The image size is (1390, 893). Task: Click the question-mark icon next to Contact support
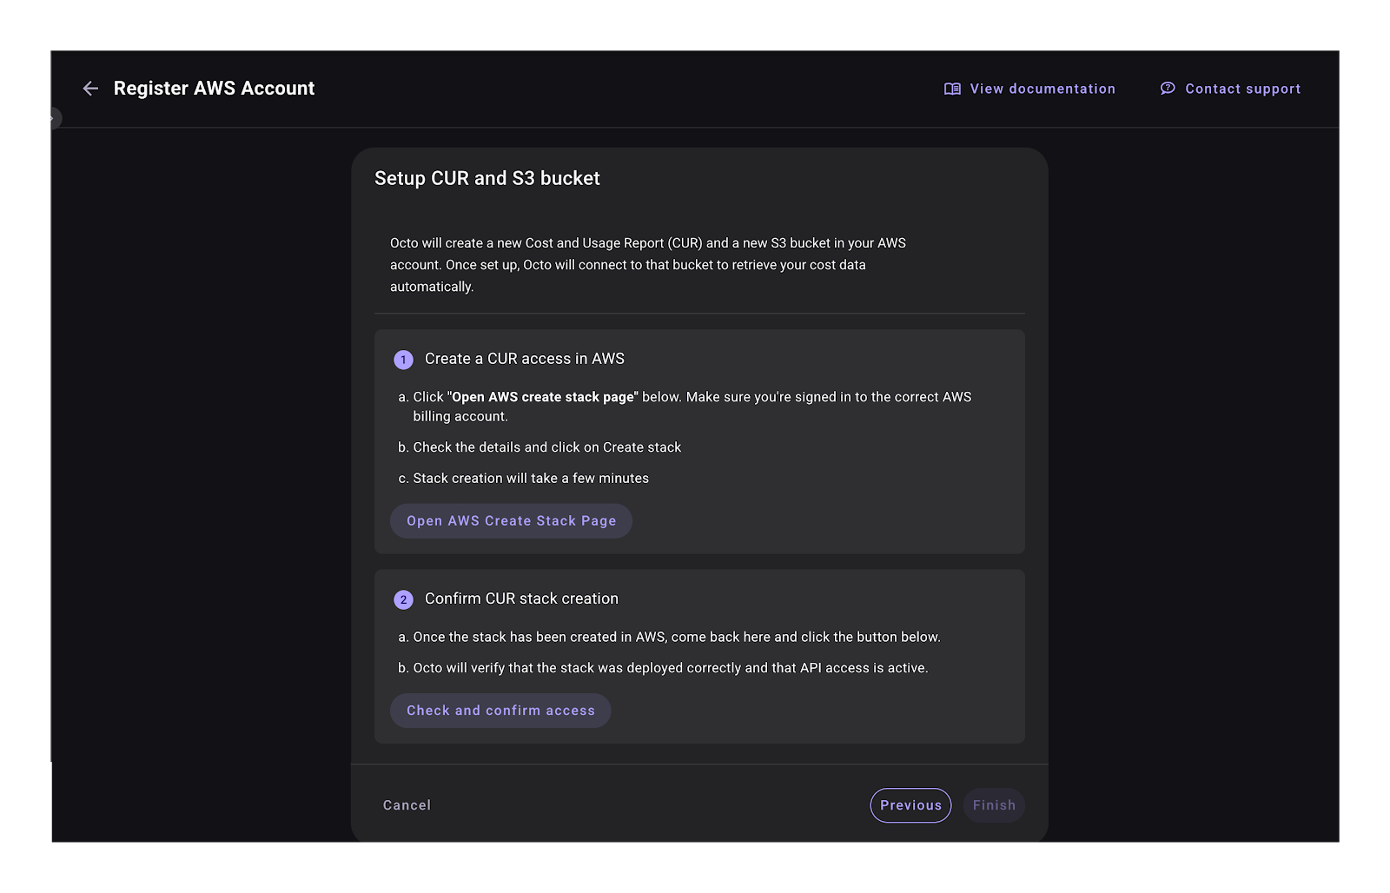(x=1168, y=88)
